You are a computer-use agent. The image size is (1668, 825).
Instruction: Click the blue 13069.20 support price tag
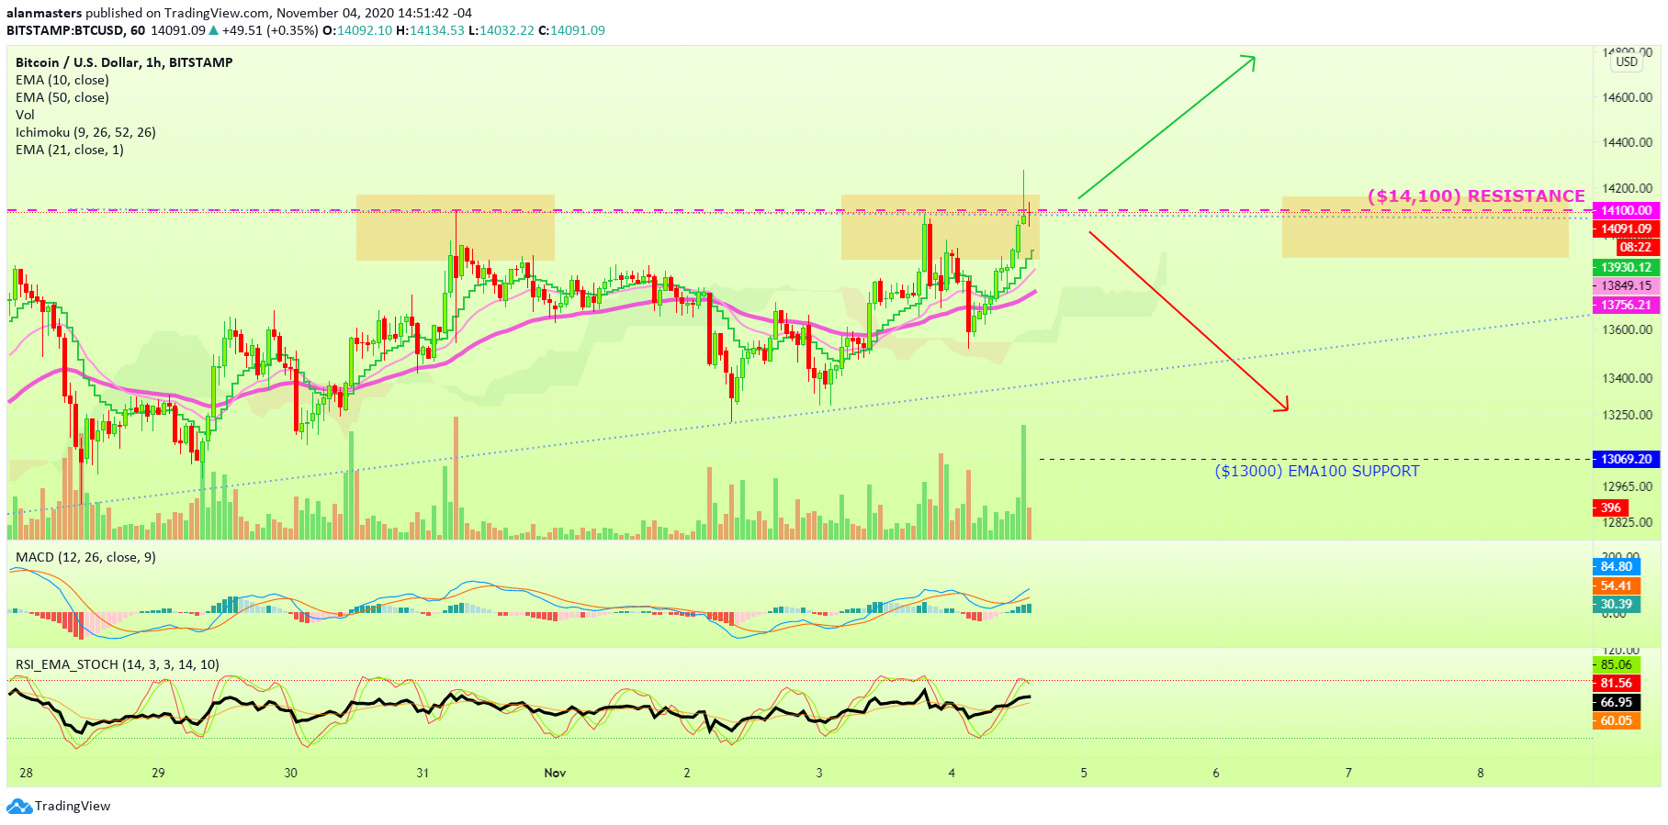(x=1626, y=459)
